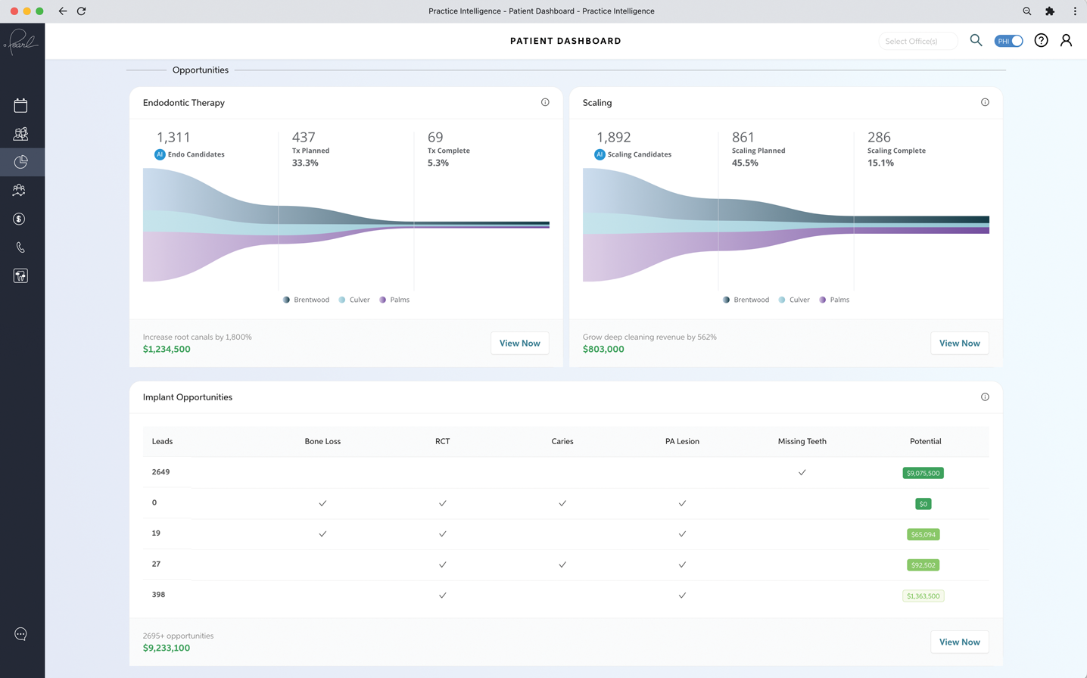Click the Potential column header
The image size is (1087, 678).
[925, 441]
